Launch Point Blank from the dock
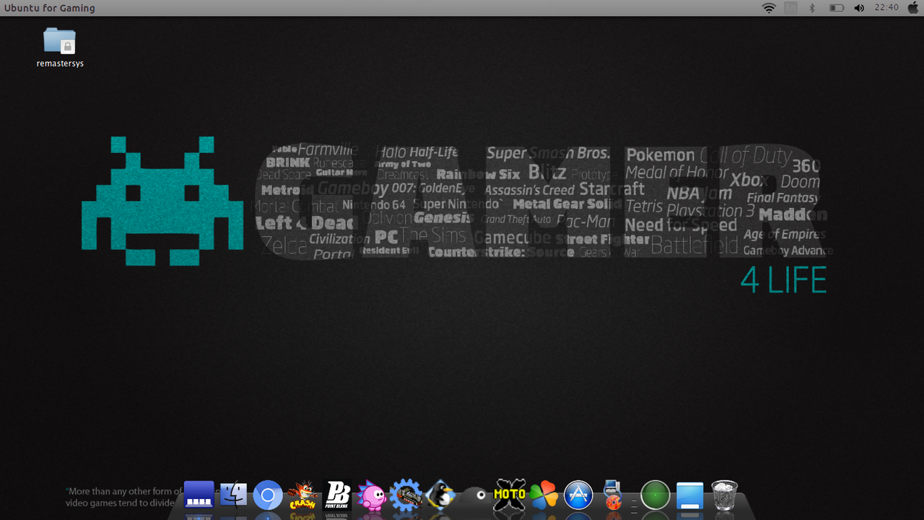Image resolution: width=924 pixels, height=520 pixels. click(337, 495)
